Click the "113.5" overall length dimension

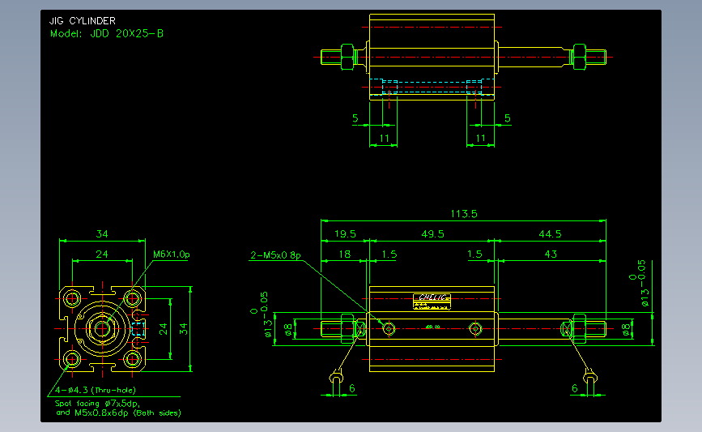(464, 214)
